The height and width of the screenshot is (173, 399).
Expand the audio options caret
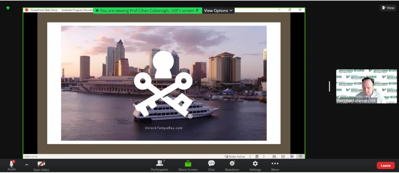pos(26,165)
